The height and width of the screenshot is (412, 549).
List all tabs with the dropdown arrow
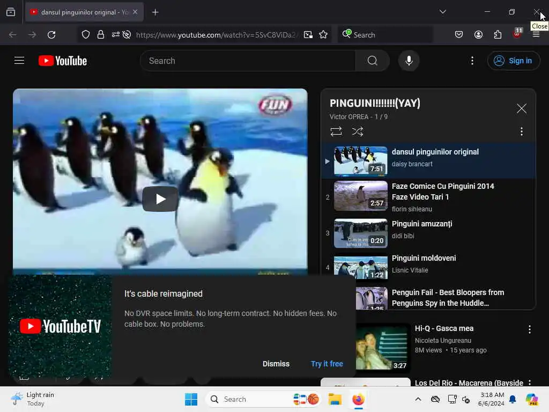click(442, 12)
